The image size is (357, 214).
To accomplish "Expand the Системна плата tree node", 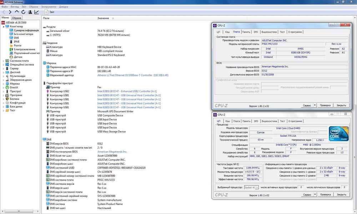I will [x=3, y=61].
